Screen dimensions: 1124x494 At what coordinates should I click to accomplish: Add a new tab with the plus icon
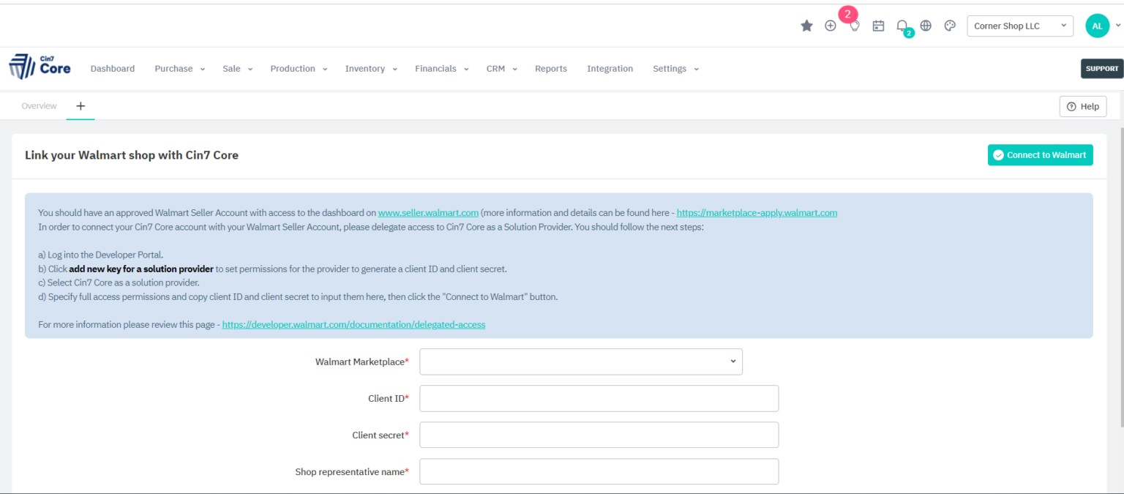pyautogui.click(x=80, y=106)
